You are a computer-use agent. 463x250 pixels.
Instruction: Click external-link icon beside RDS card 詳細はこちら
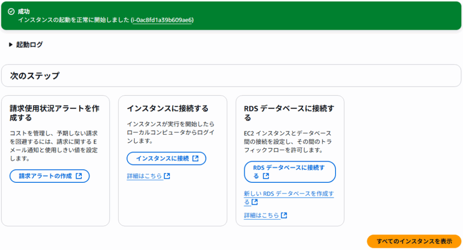pos(284,215)
